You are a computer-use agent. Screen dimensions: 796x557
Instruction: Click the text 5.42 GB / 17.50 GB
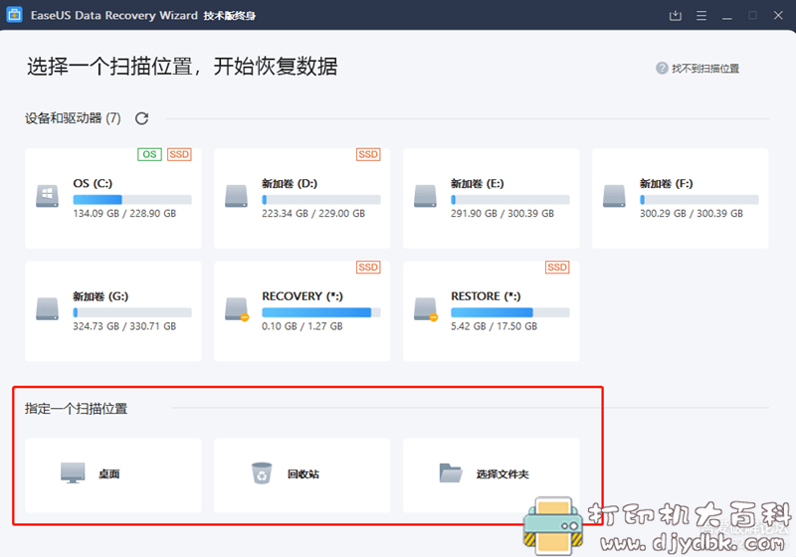click(494, 326)
